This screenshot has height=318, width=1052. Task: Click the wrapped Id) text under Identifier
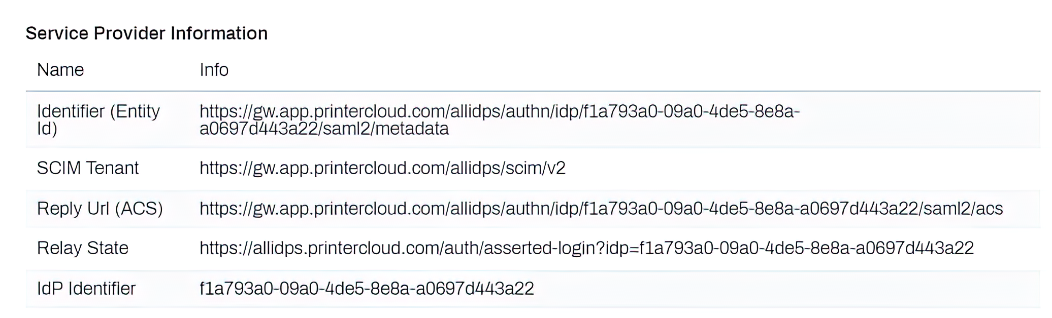[x=47, y=129]
